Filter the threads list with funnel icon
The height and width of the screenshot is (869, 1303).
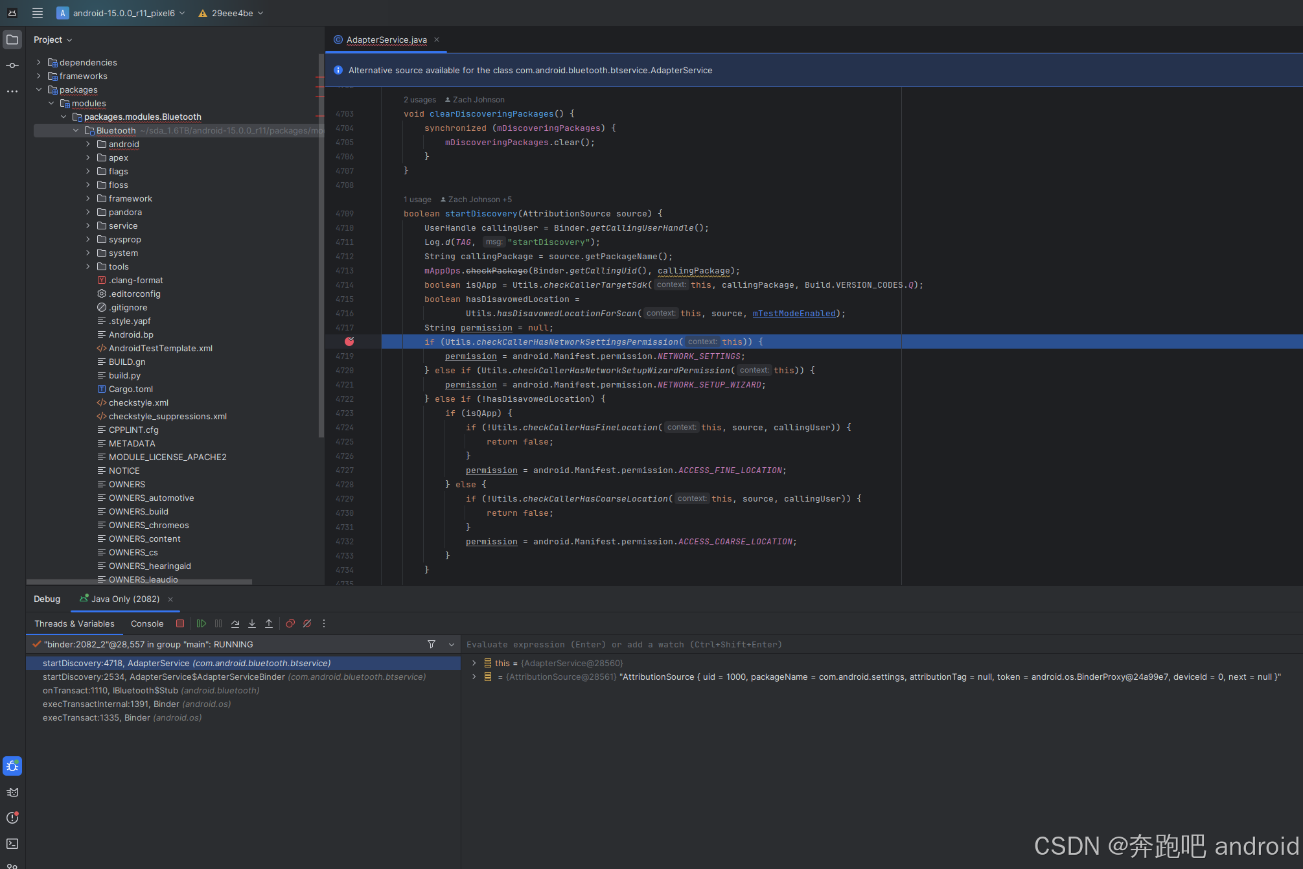click(431, 644)
